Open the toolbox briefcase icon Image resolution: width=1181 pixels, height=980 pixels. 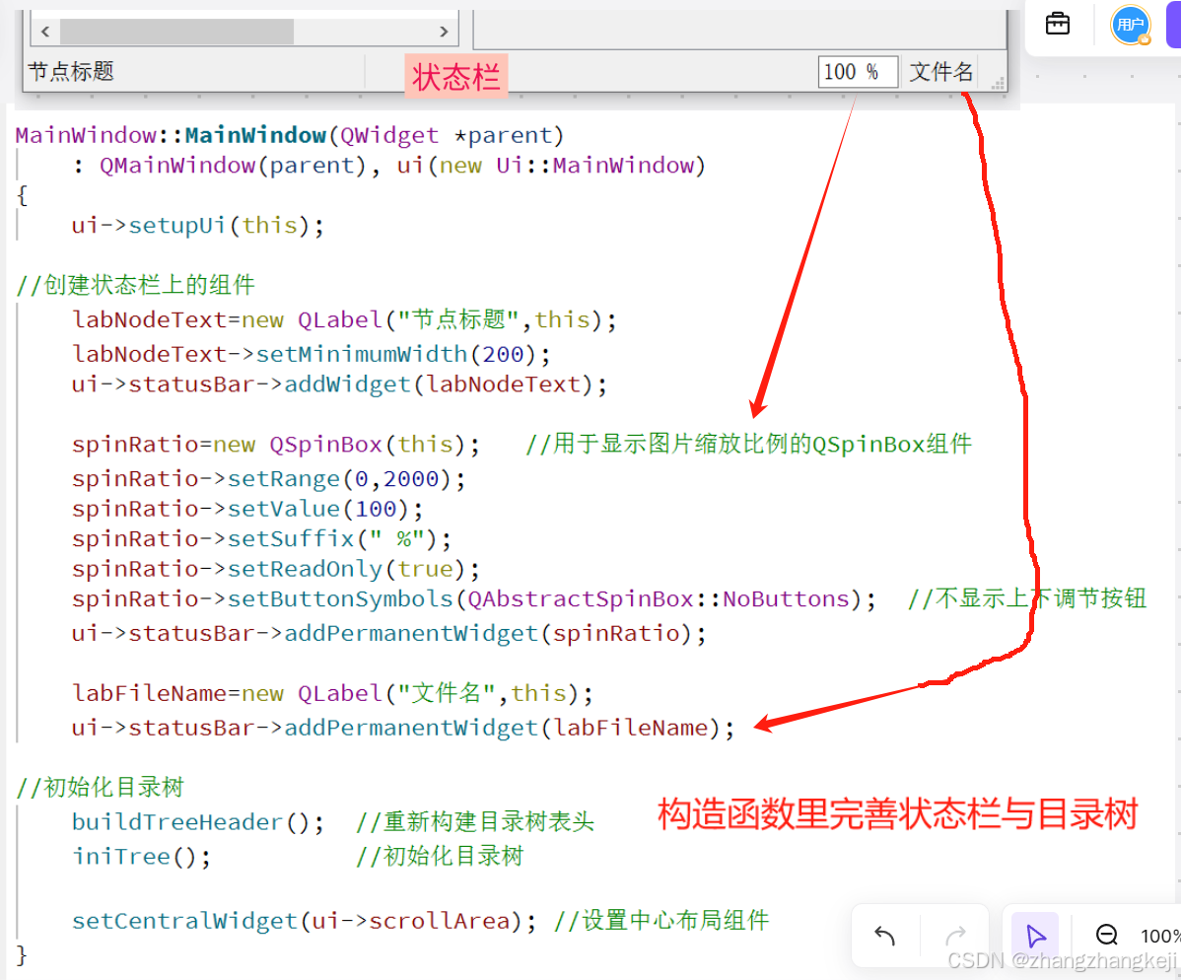click(x=1058, y=24)
